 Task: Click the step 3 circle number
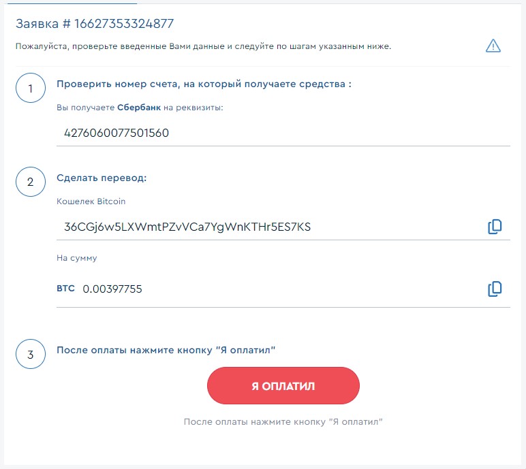(30, 354)
